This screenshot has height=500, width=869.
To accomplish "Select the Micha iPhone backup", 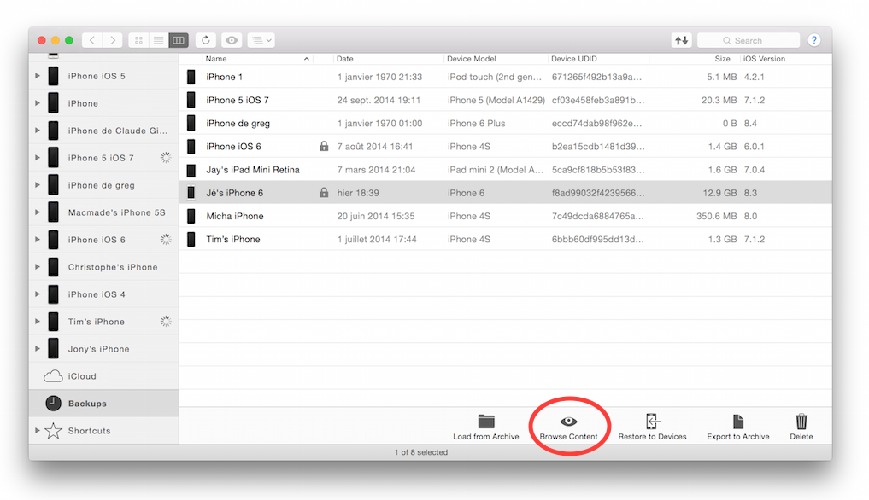I will click(x=506, y=216).
